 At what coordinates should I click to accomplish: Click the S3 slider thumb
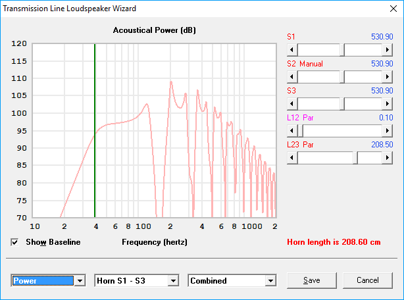click(x=343, y=104)
